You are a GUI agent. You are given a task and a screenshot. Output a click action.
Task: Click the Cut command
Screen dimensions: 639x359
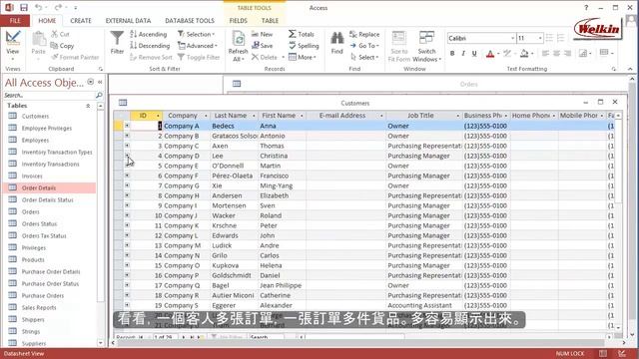click(60, 34)
